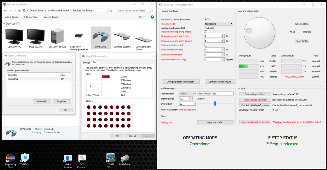The height and width of the screenshot is (170, 327).
Task: Click Reload settings from Flash
Action: pos(255,100)
